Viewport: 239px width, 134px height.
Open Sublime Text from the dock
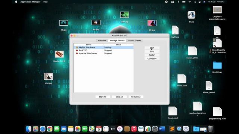pos(172,129)
